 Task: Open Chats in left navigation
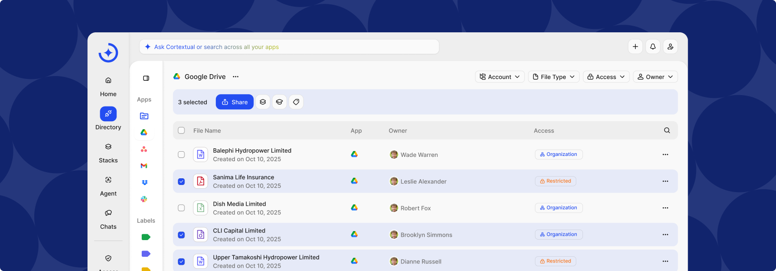click(x=108, y=219)
